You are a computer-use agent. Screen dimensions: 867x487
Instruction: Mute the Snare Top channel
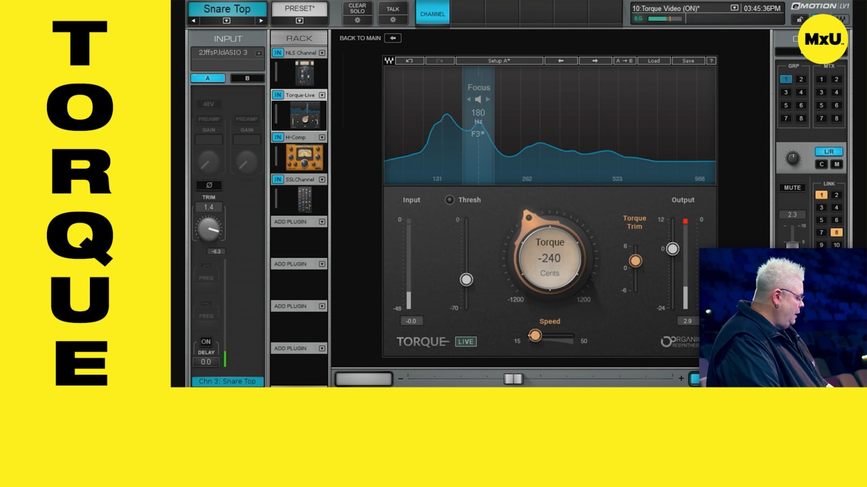[x=792, y=187]
